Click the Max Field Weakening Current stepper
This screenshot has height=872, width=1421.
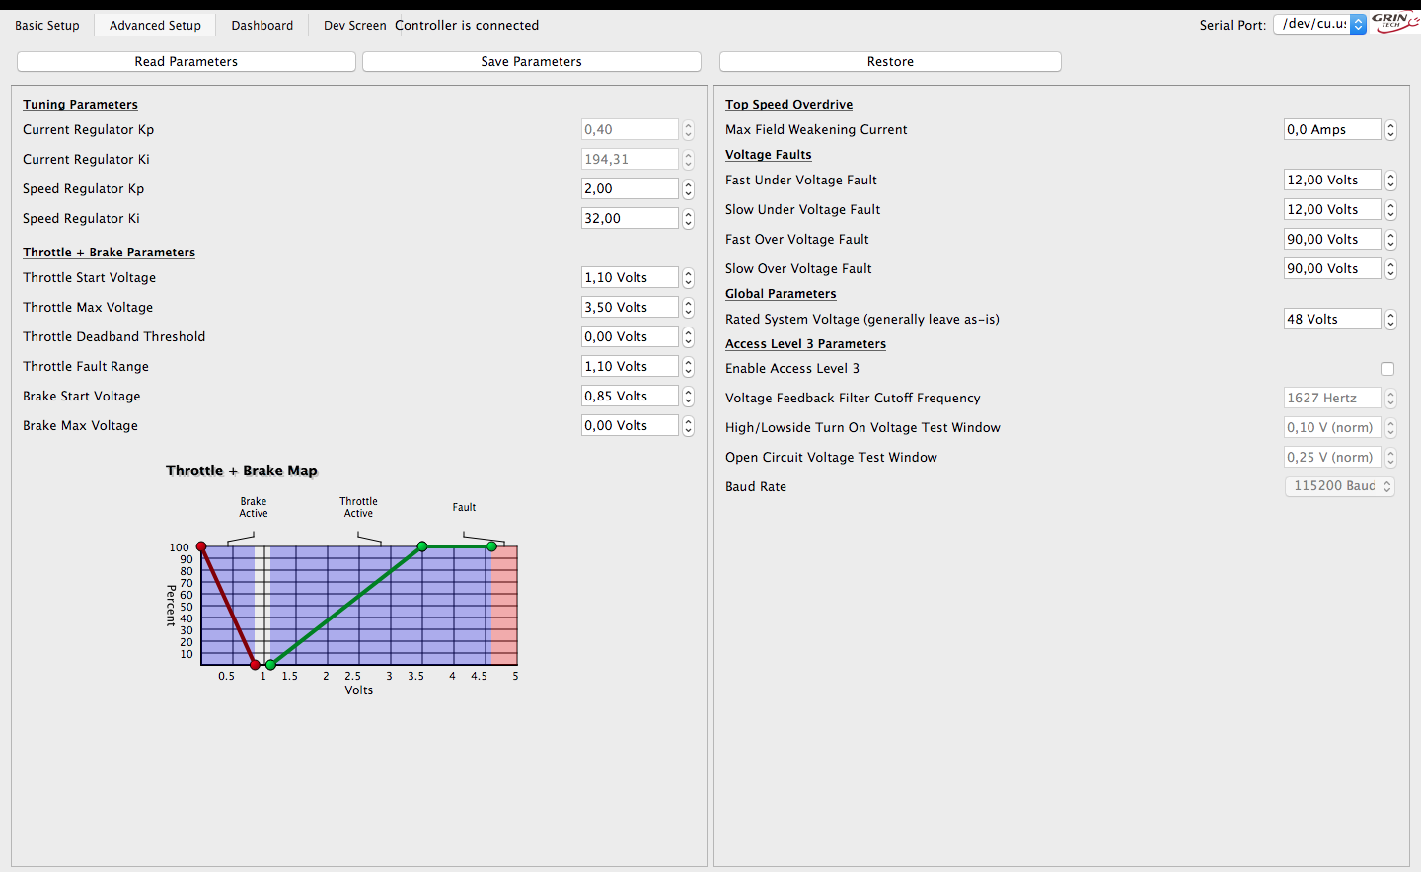tap(1390, 130)
